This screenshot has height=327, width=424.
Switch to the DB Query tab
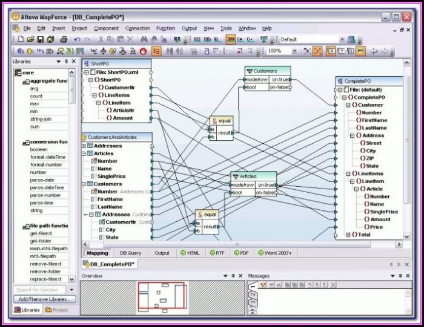(131, 253)
